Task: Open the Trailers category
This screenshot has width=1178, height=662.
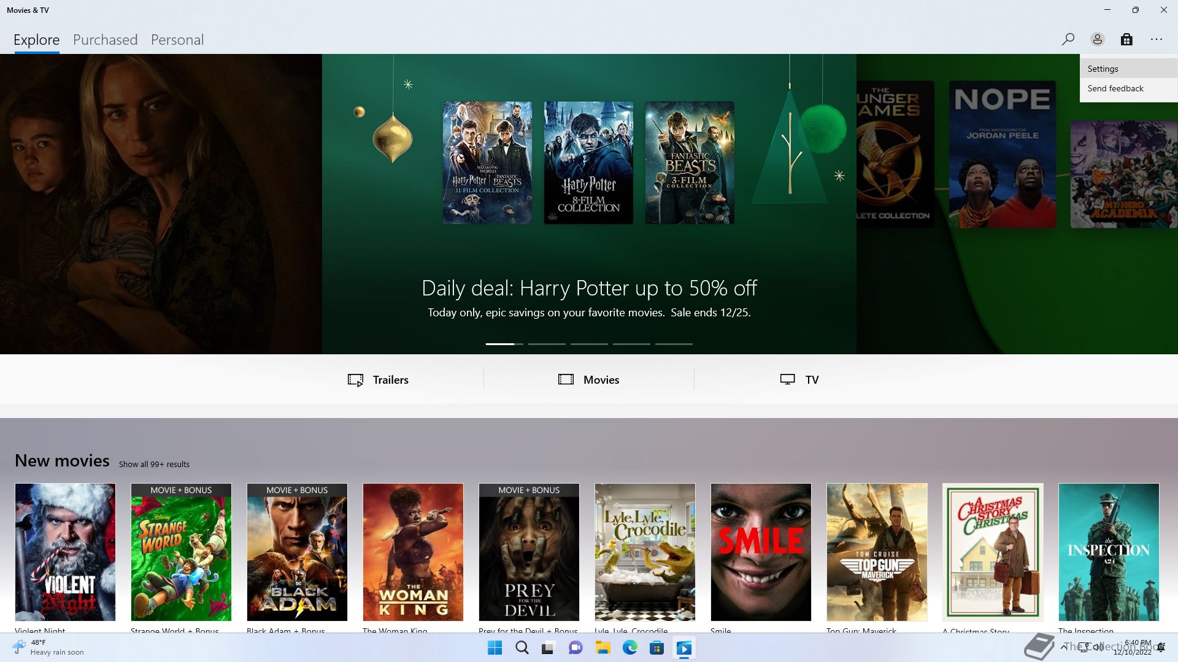Action: coord(378,379)
